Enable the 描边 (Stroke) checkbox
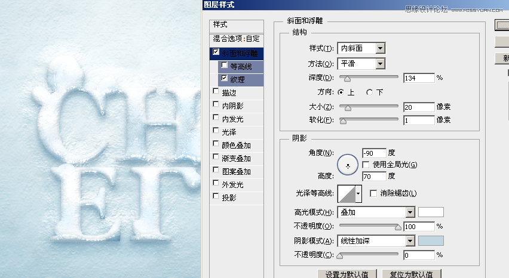This screenshot has width=509, height=278. [216, 92]
